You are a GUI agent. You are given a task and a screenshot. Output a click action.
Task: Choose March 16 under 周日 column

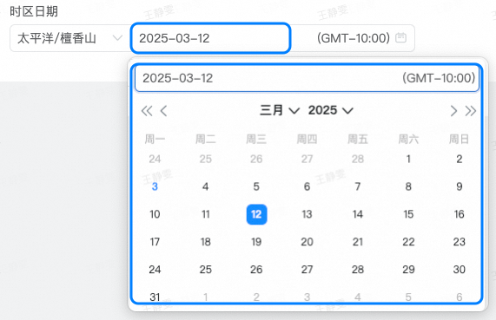459,214
